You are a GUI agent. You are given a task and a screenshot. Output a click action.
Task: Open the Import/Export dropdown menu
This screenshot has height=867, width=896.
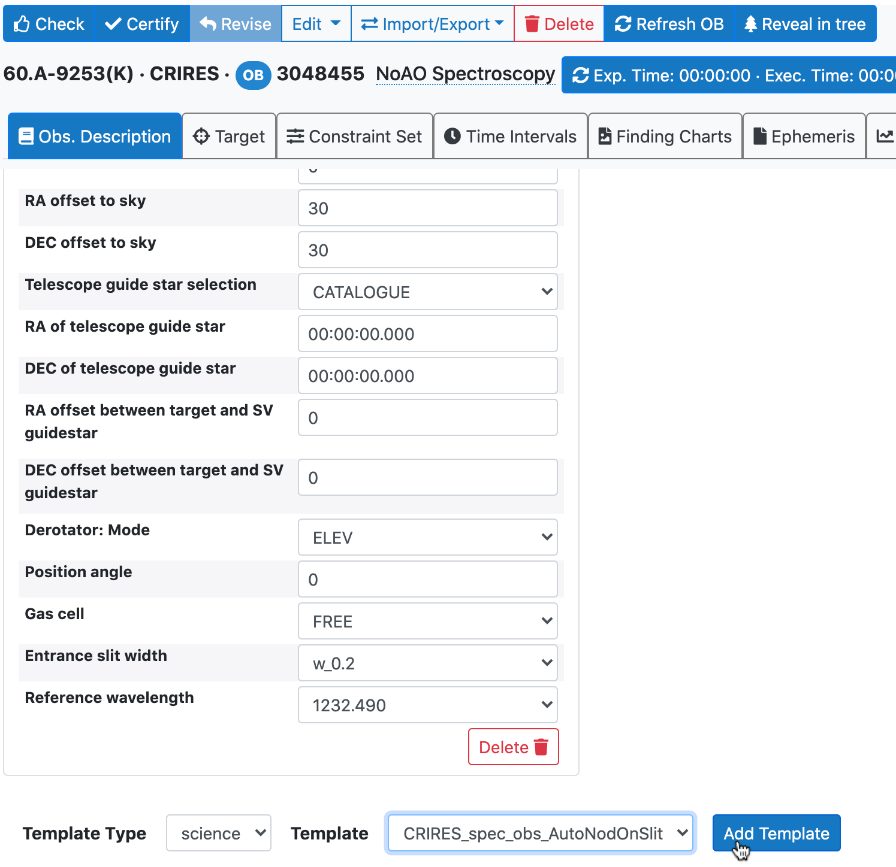pos(432,24)
